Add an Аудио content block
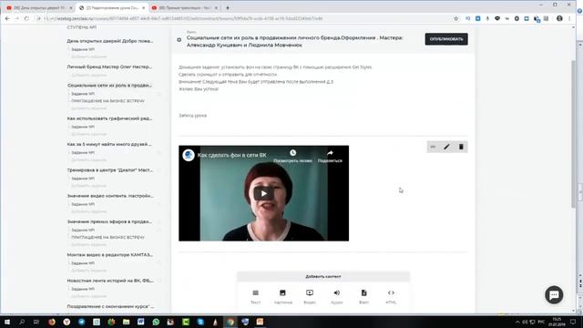Screen dimensions: 583x328 (x=336, y=297)
